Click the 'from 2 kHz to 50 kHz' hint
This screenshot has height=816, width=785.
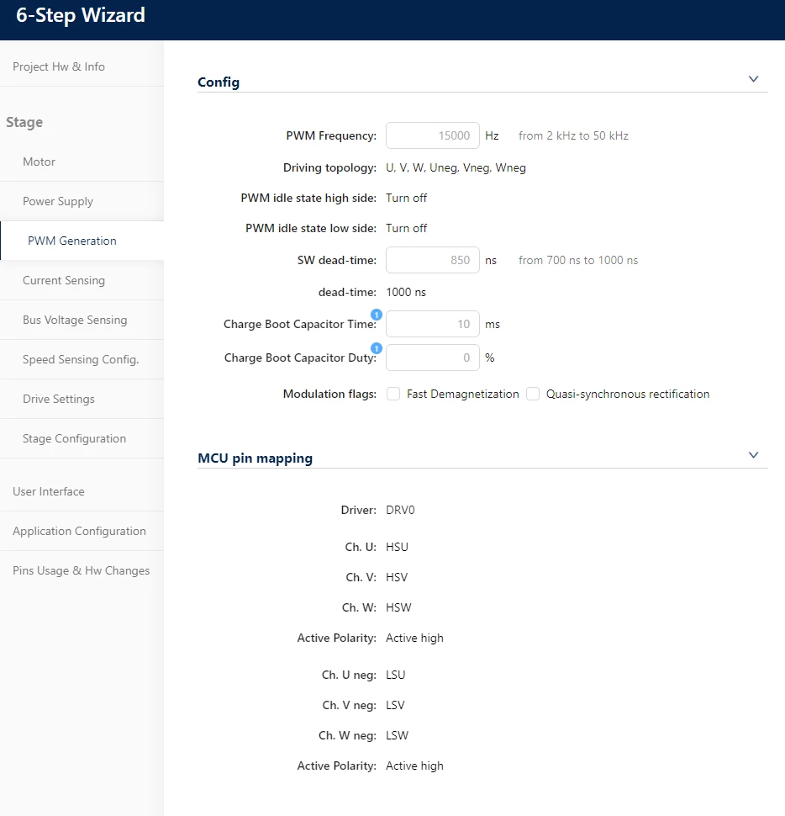[x=573, y=135]
